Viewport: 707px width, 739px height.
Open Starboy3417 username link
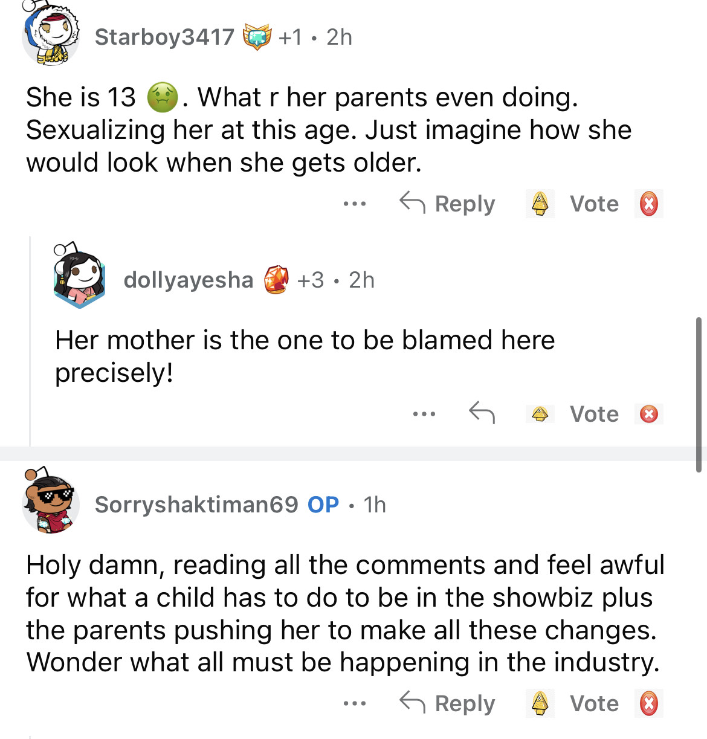[x=164, y=37]
